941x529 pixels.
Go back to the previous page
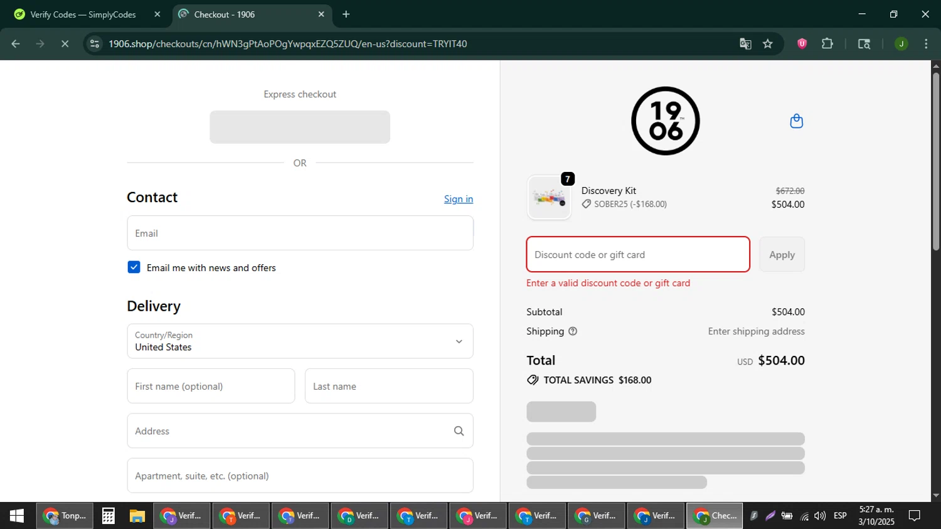coord(16,44)
